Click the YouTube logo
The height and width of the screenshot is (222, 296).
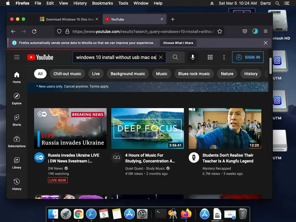[x=40, y=57]
